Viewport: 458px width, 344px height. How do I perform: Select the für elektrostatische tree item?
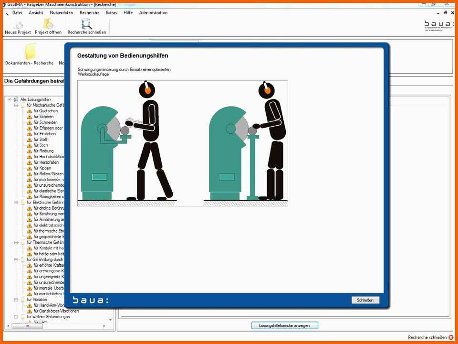(49, 226)
